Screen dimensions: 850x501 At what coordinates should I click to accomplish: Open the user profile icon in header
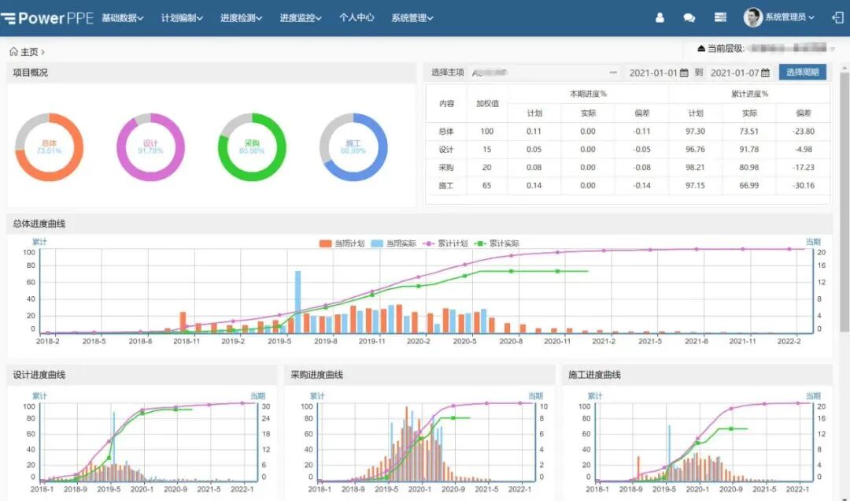tap(660, 18)
